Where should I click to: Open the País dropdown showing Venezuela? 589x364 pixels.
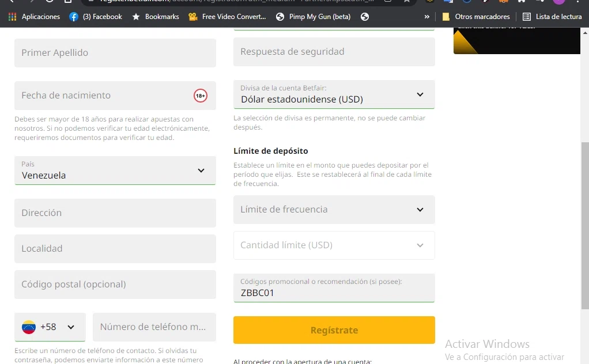(115, 170)
